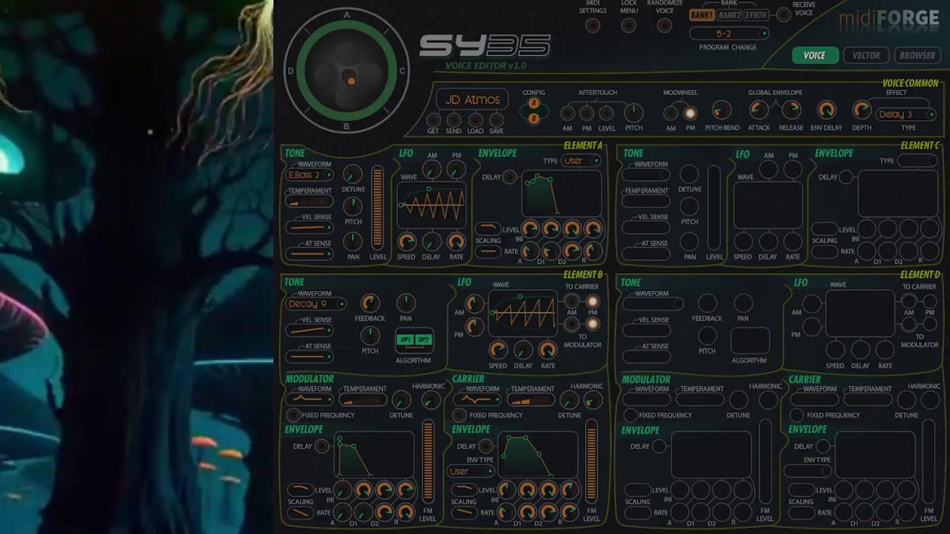Click Element B Carrier Harmonic knob
The height and width of the screenshot is (534, 950).
(x=592, y=401)
